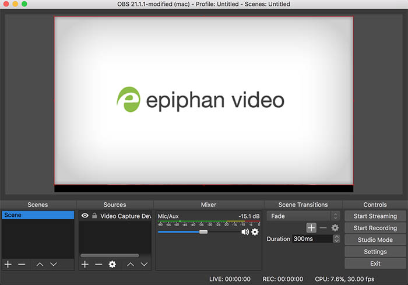408x285 pixels.
Task: Click the Mic/Aux volume slider handle
Action: (x=203, y=231)
